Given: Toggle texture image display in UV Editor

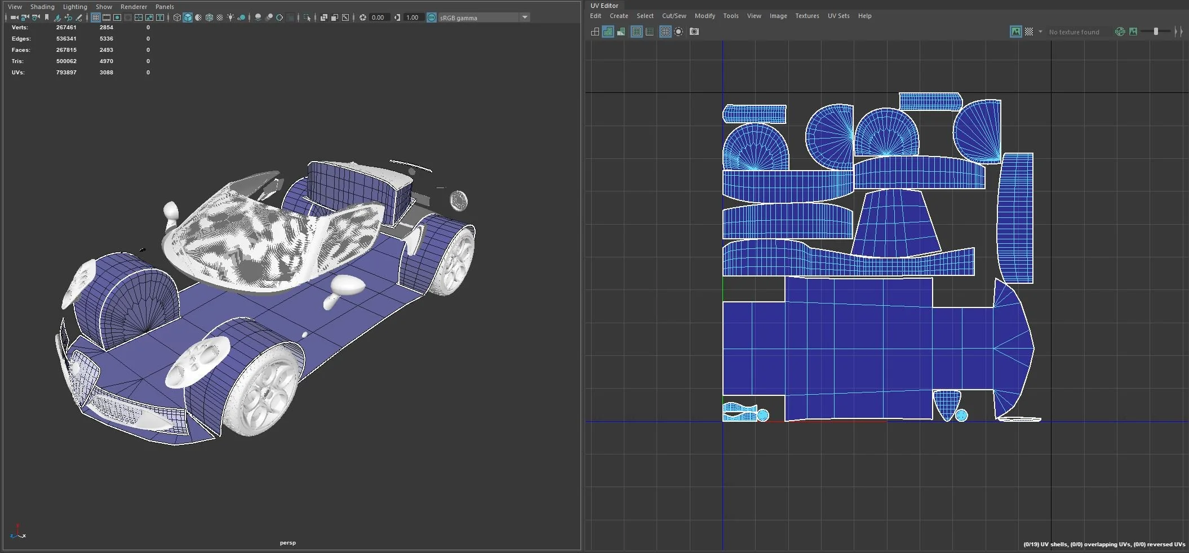Looking at the screenshot, I should [1015, 32].
